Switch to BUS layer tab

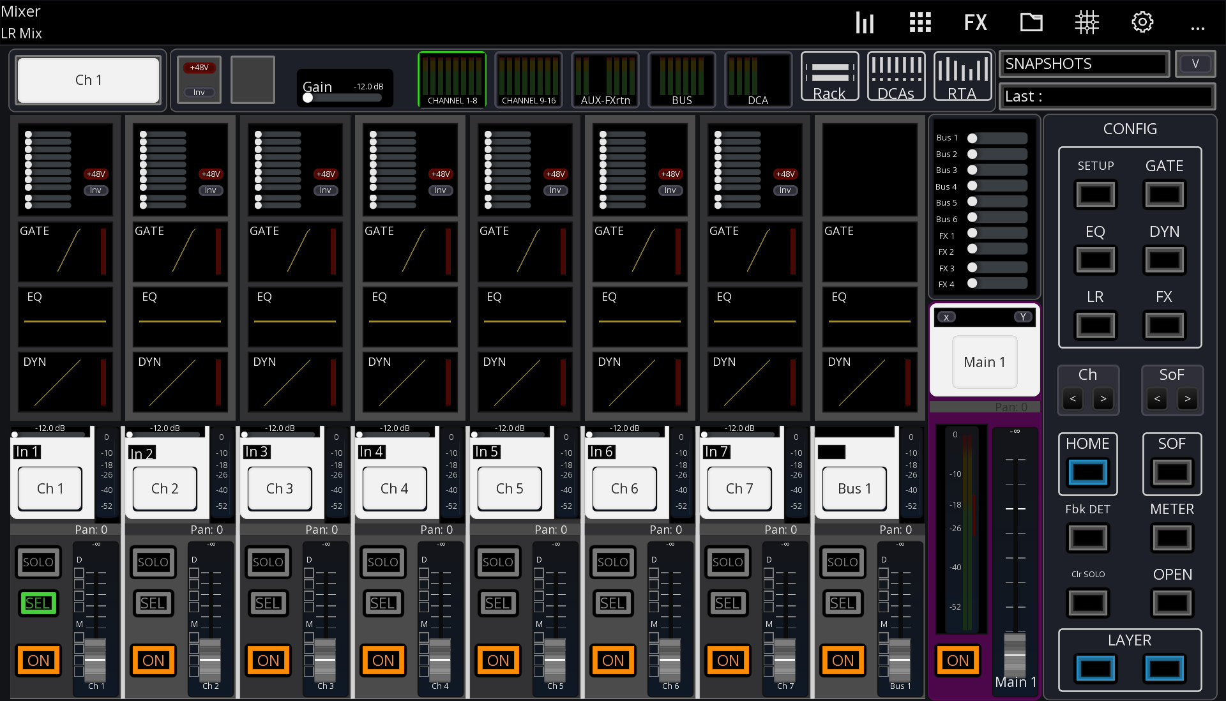682,79
